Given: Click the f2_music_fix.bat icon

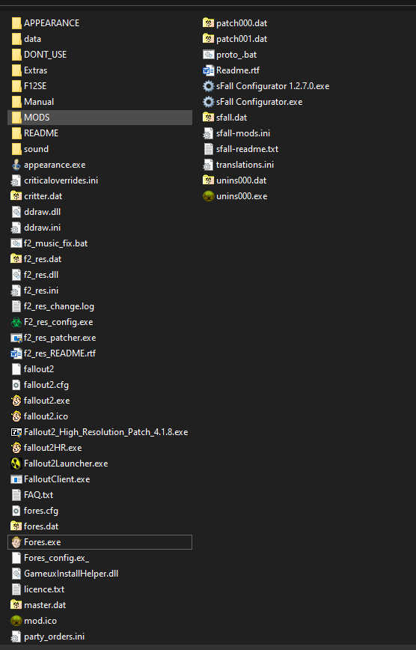Looking at the screenshot, I should click(x=16, y=243).
